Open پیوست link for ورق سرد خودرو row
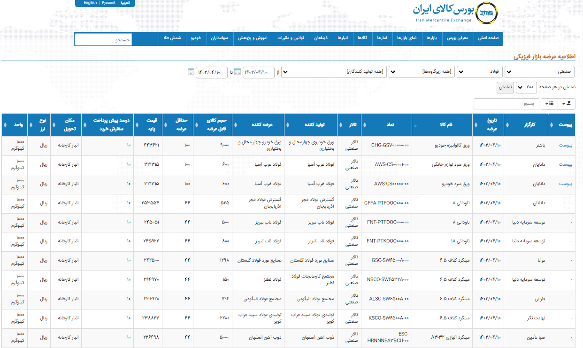Screen dimensions: 583x348 [x=565, y=184]
